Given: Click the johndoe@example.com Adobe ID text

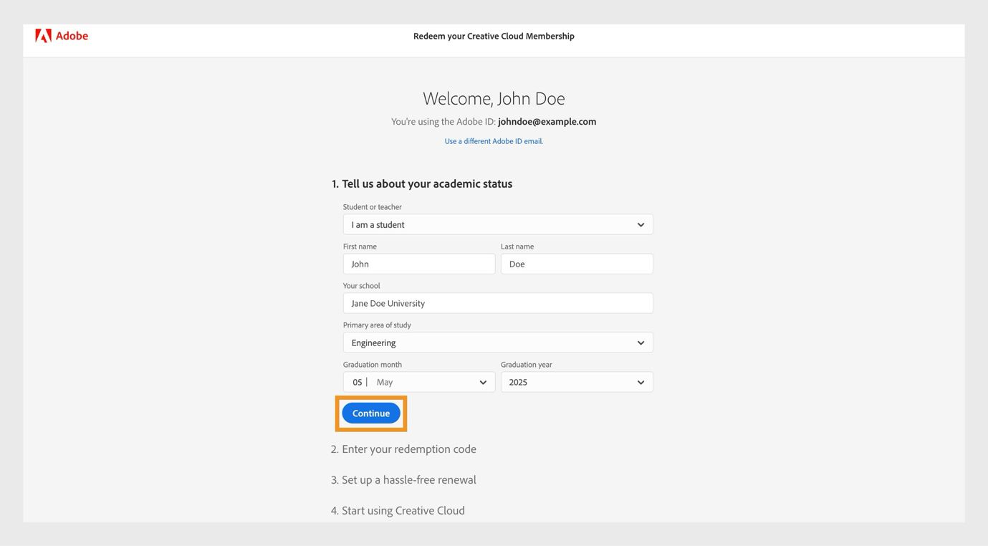Looking at the screenshot, I should click(547, 122).
